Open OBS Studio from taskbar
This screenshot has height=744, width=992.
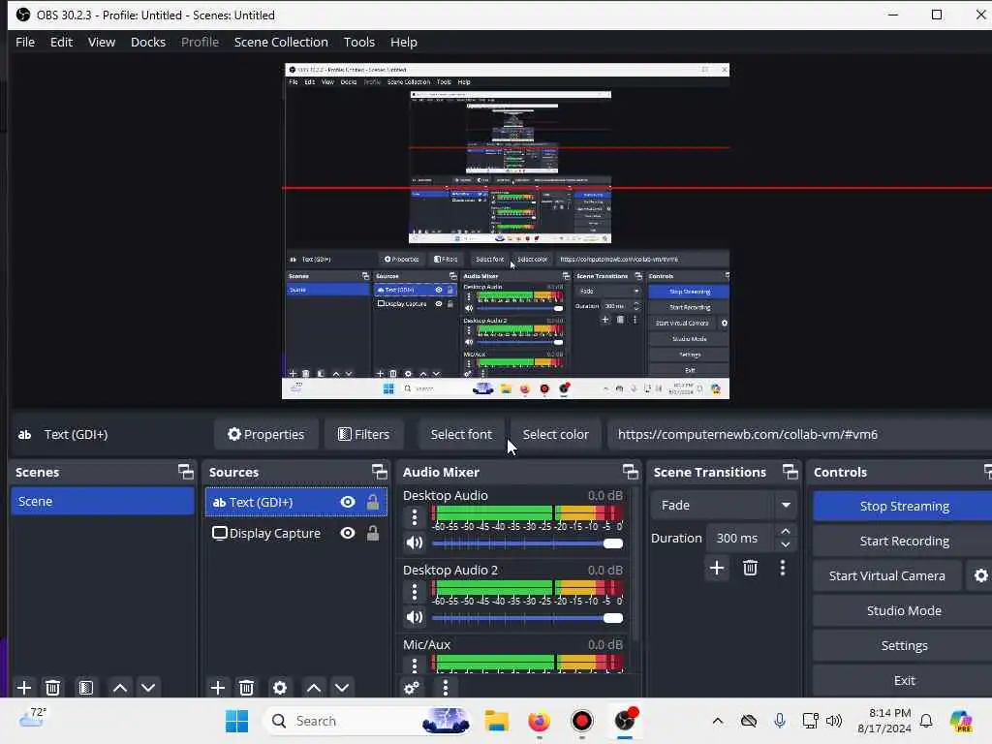(x=625, y=721)
